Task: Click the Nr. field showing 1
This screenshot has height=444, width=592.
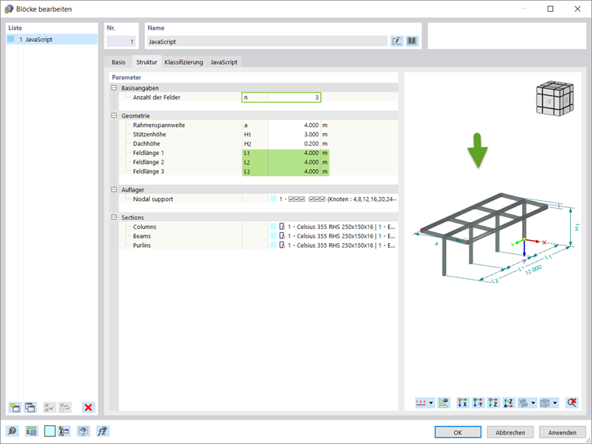Action: coord(121,41)
